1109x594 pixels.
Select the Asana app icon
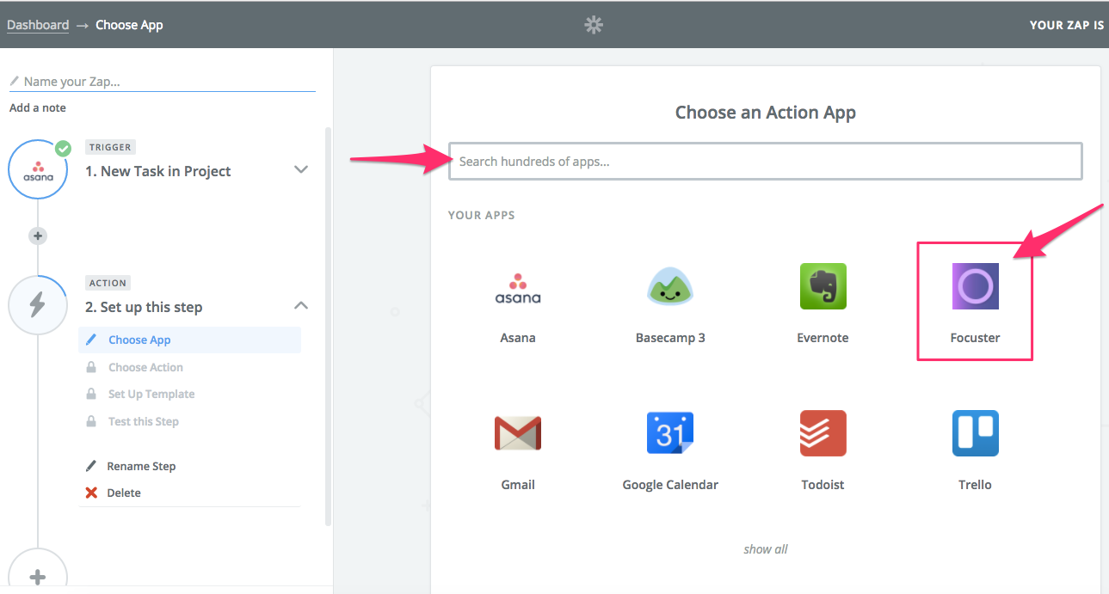[x=518, y=288]
